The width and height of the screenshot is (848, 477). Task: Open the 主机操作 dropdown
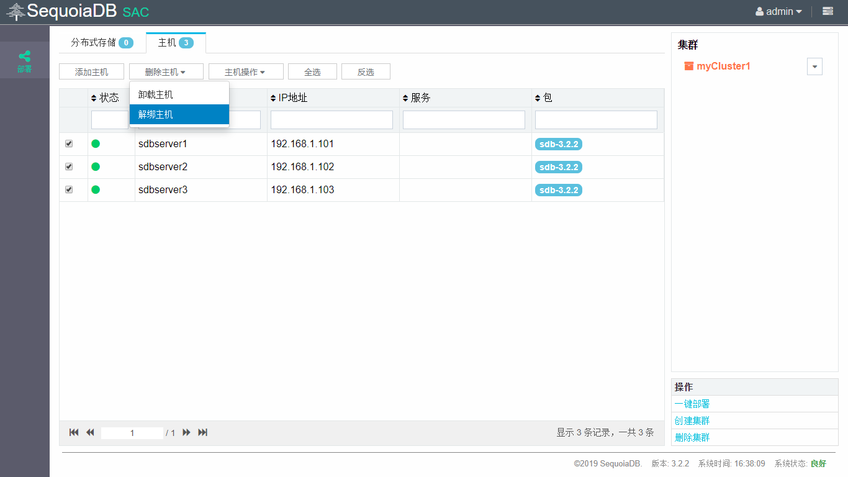pyautogui.click(x=246, y=71)
